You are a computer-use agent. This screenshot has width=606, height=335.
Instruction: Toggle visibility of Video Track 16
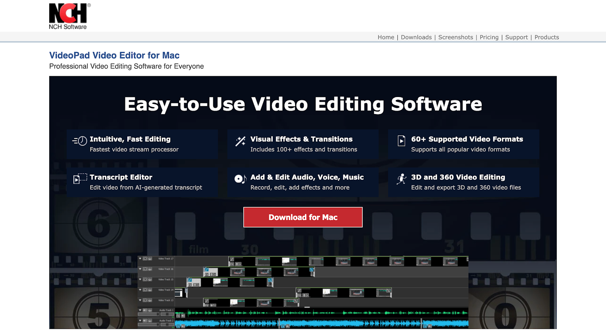pos(145,269)
